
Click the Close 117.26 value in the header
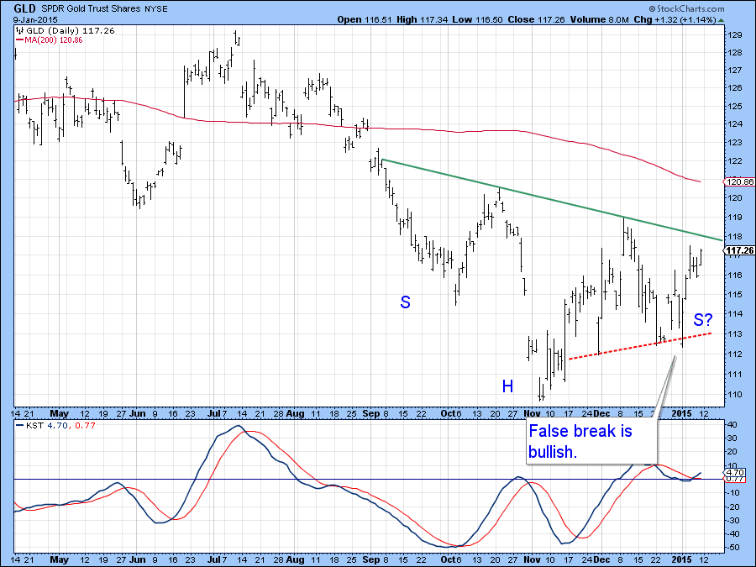point(536,20)
